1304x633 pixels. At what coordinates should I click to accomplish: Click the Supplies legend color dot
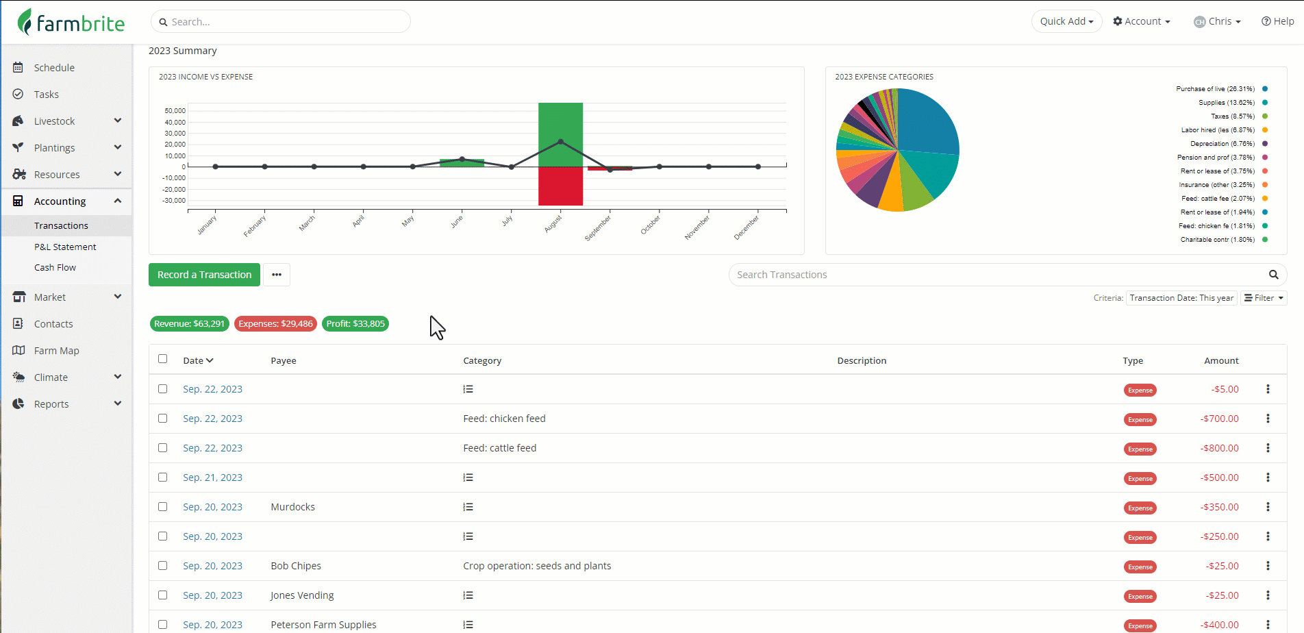point(1265,103)
